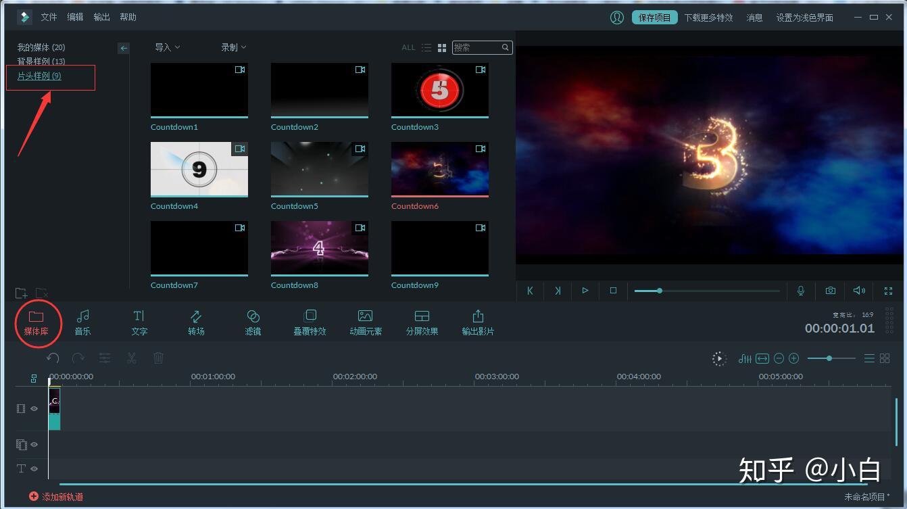Screen dimensions: 907x509
Task: Hide the text track eye icon
Action: (34, 468)
